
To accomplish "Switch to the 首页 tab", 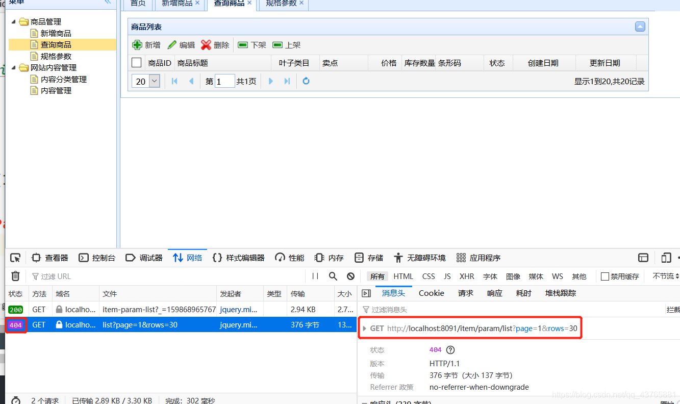I will pos(138,4).
